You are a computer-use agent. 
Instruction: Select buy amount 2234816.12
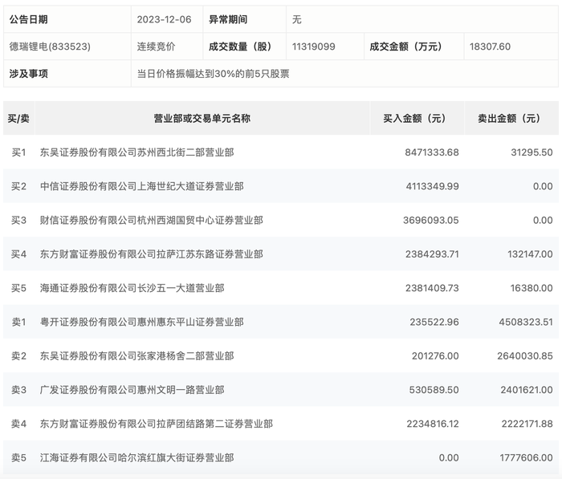433,424
